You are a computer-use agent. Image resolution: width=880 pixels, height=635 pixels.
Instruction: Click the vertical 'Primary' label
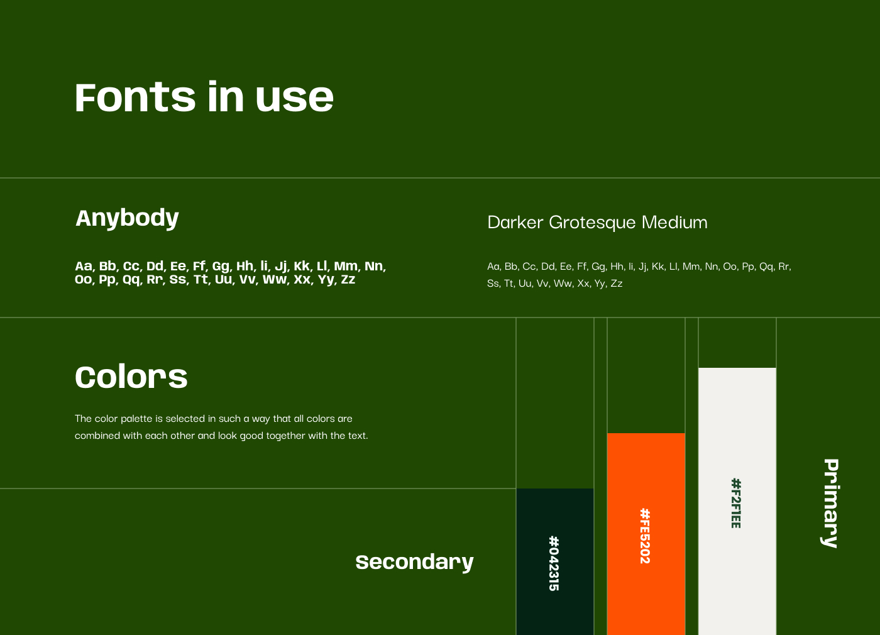[830, 503]
